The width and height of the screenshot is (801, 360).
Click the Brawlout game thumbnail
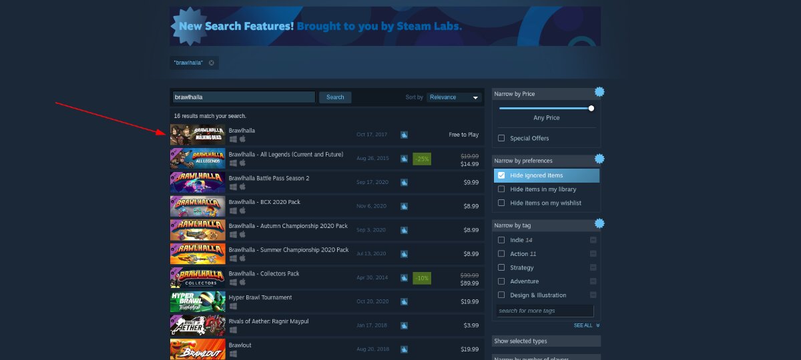point(198,349)
